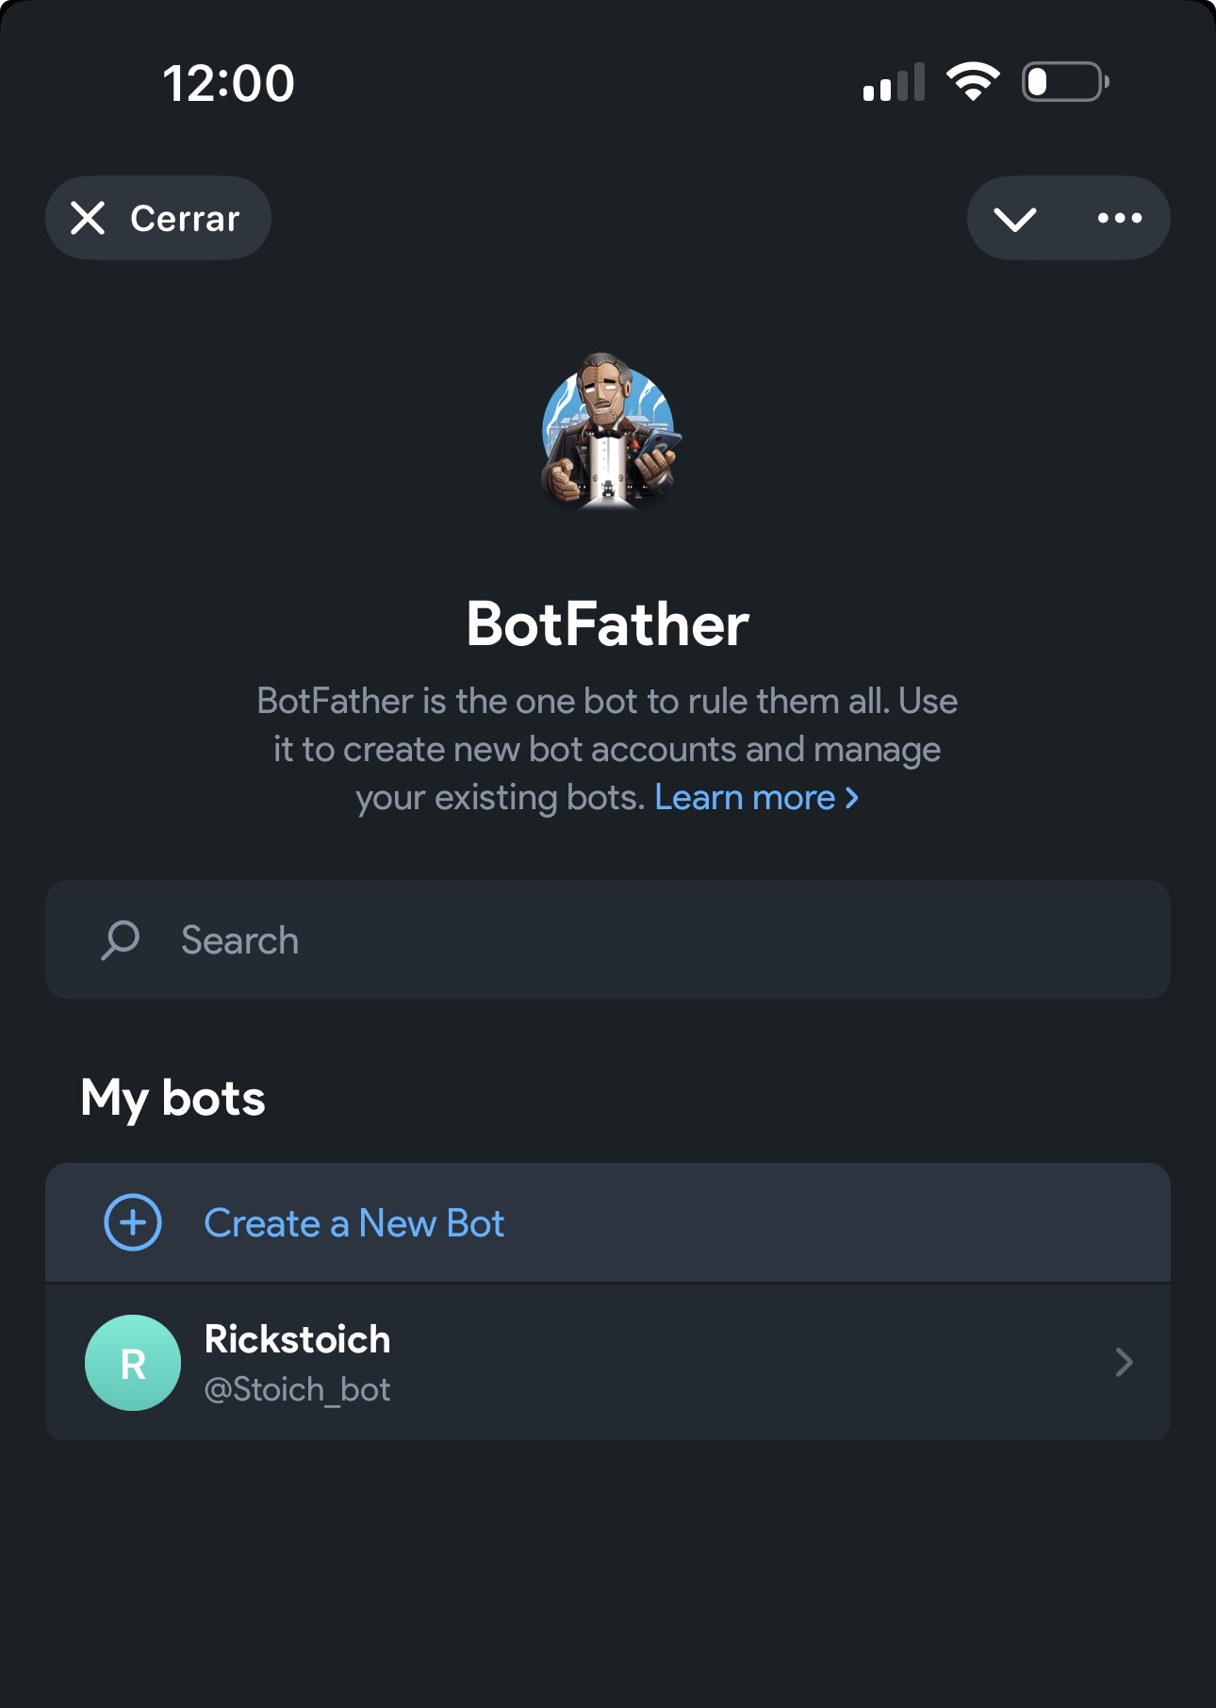Tap the cellular signal bars icon
Image resolution: width=1216 pixels, height=1708 pixels.
(894, 82)
